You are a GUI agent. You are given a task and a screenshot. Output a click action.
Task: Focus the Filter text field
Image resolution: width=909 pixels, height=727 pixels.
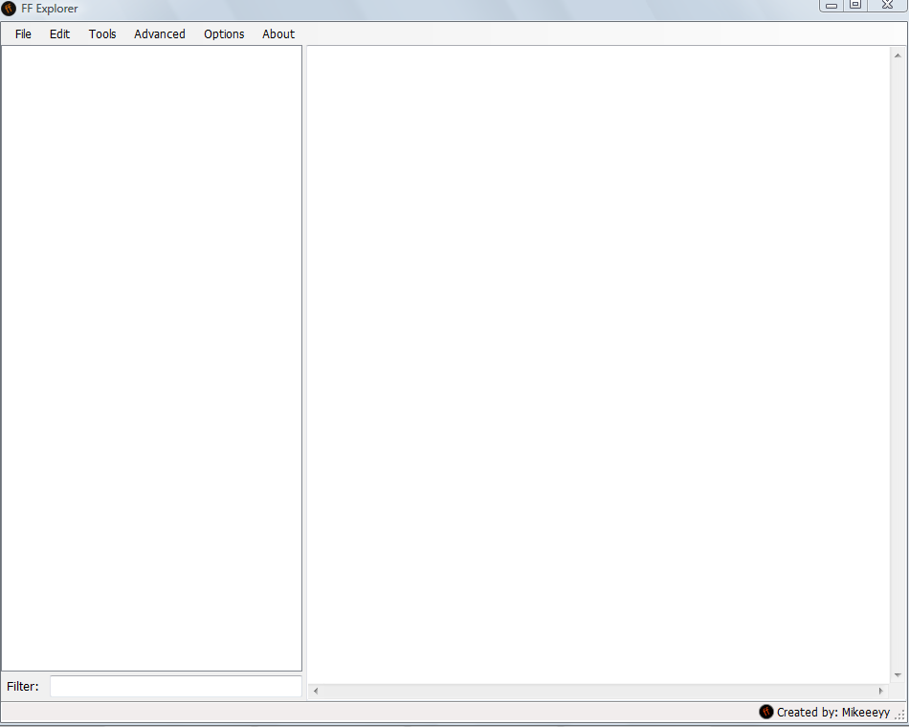pyautogui.click(x=175, y=687)
